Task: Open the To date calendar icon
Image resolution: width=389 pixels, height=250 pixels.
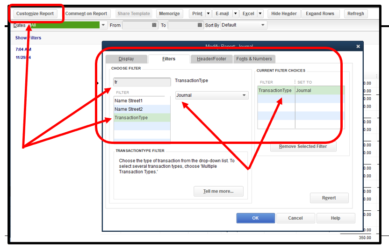Action: click(x=200, y=25)
